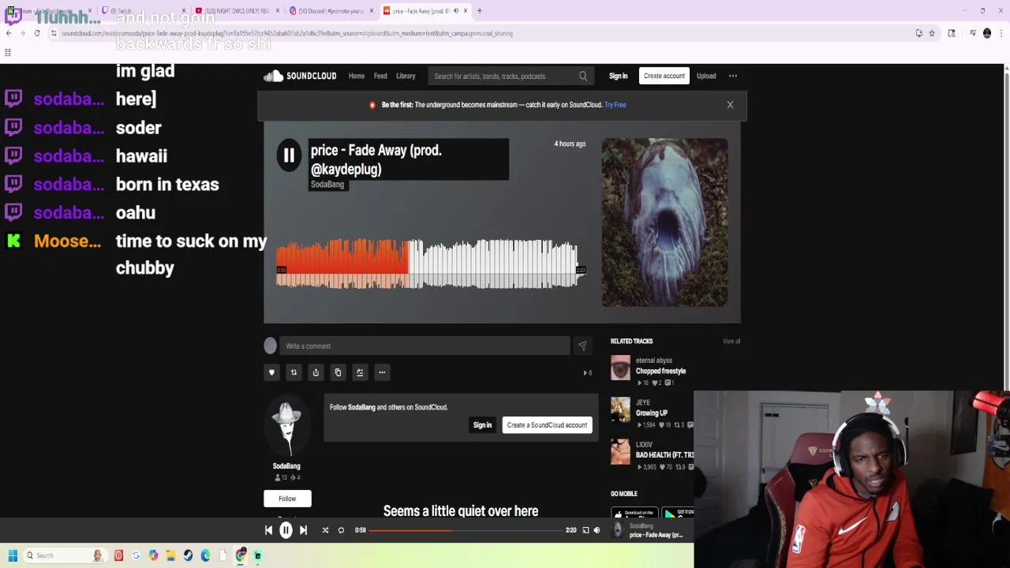
Task: Click now-playing track title in player bar
Action: click(x=656, y=535)
